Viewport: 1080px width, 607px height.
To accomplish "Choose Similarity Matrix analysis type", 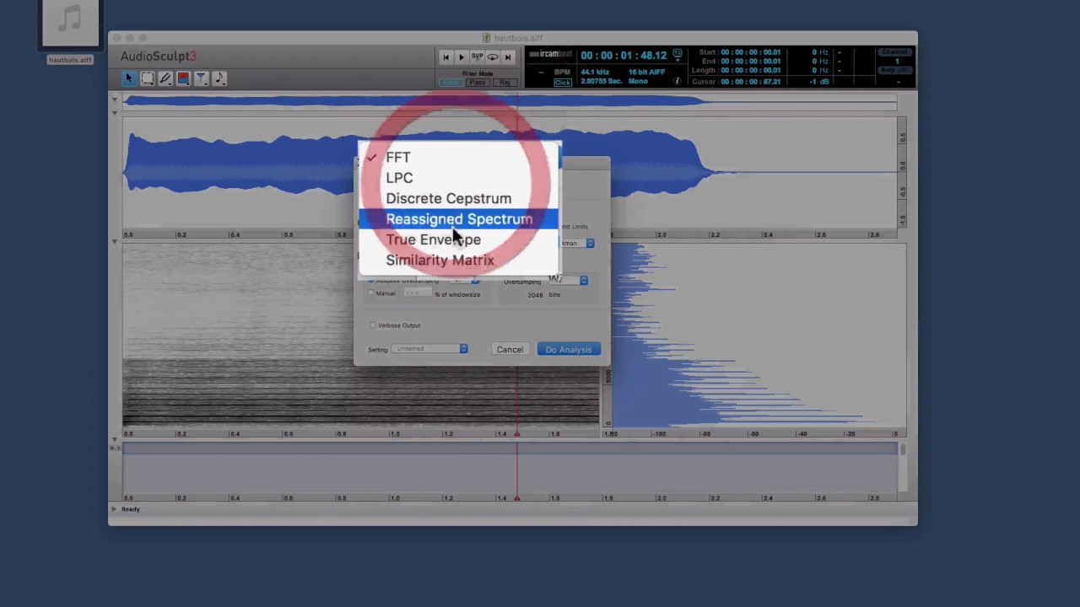I will tap(458, 261).
